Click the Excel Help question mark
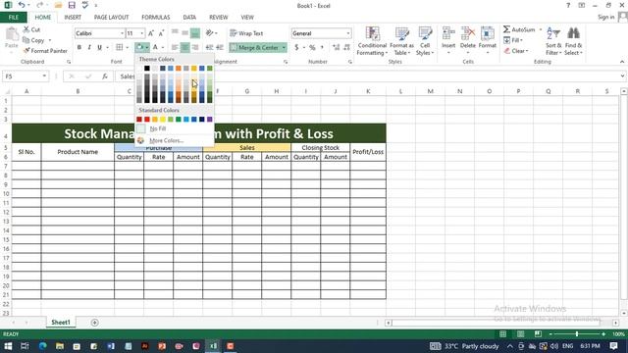This screenshot has width=628, height=353. pos(568,5)
